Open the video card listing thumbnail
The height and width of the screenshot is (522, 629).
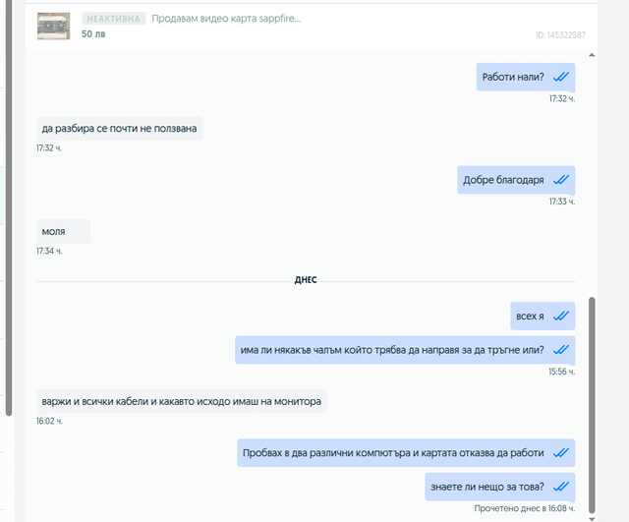click(53, 27)
